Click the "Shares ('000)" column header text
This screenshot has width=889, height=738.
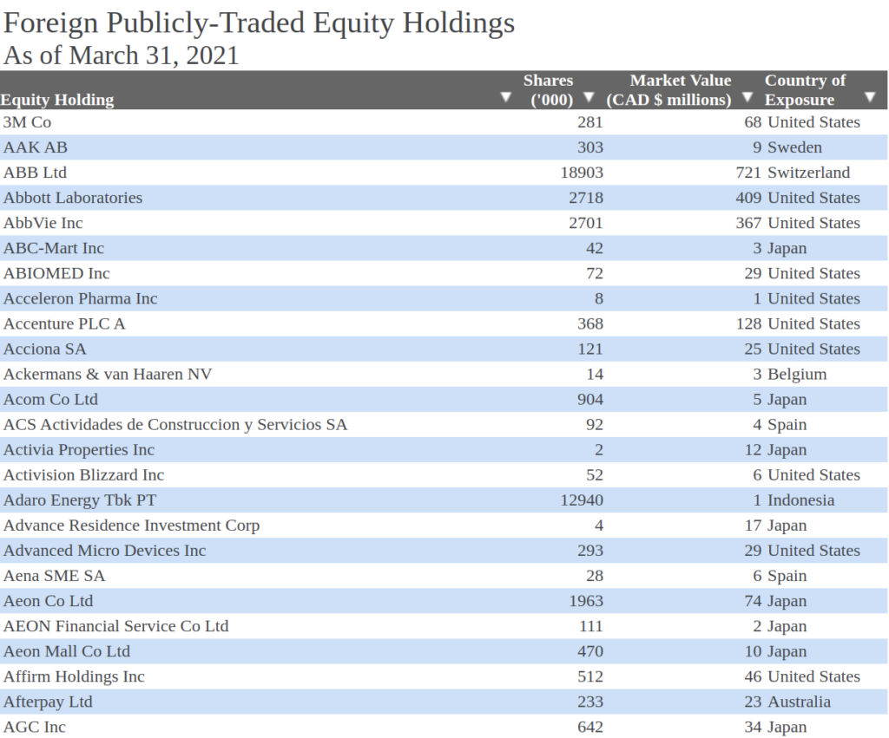[549, 90]
